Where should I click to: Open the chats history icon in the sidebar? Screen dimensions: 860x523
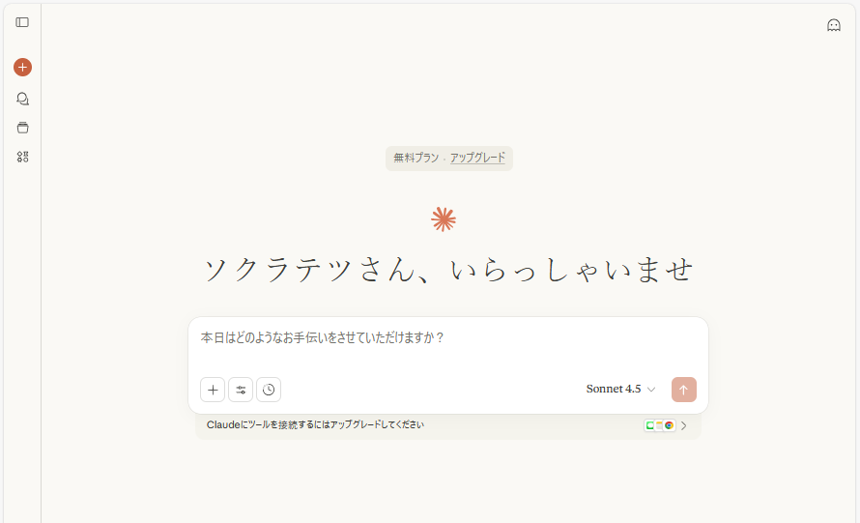pos(22,99)
